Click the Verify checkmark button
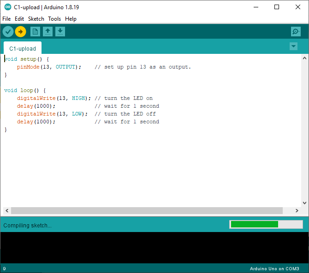Screen dimensions: 309x273 (8, 31)
